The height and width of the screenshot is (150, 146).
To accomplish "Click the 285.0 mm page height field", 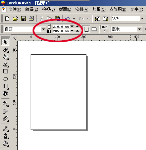I will pyautogui.click(x=61, y=31).
